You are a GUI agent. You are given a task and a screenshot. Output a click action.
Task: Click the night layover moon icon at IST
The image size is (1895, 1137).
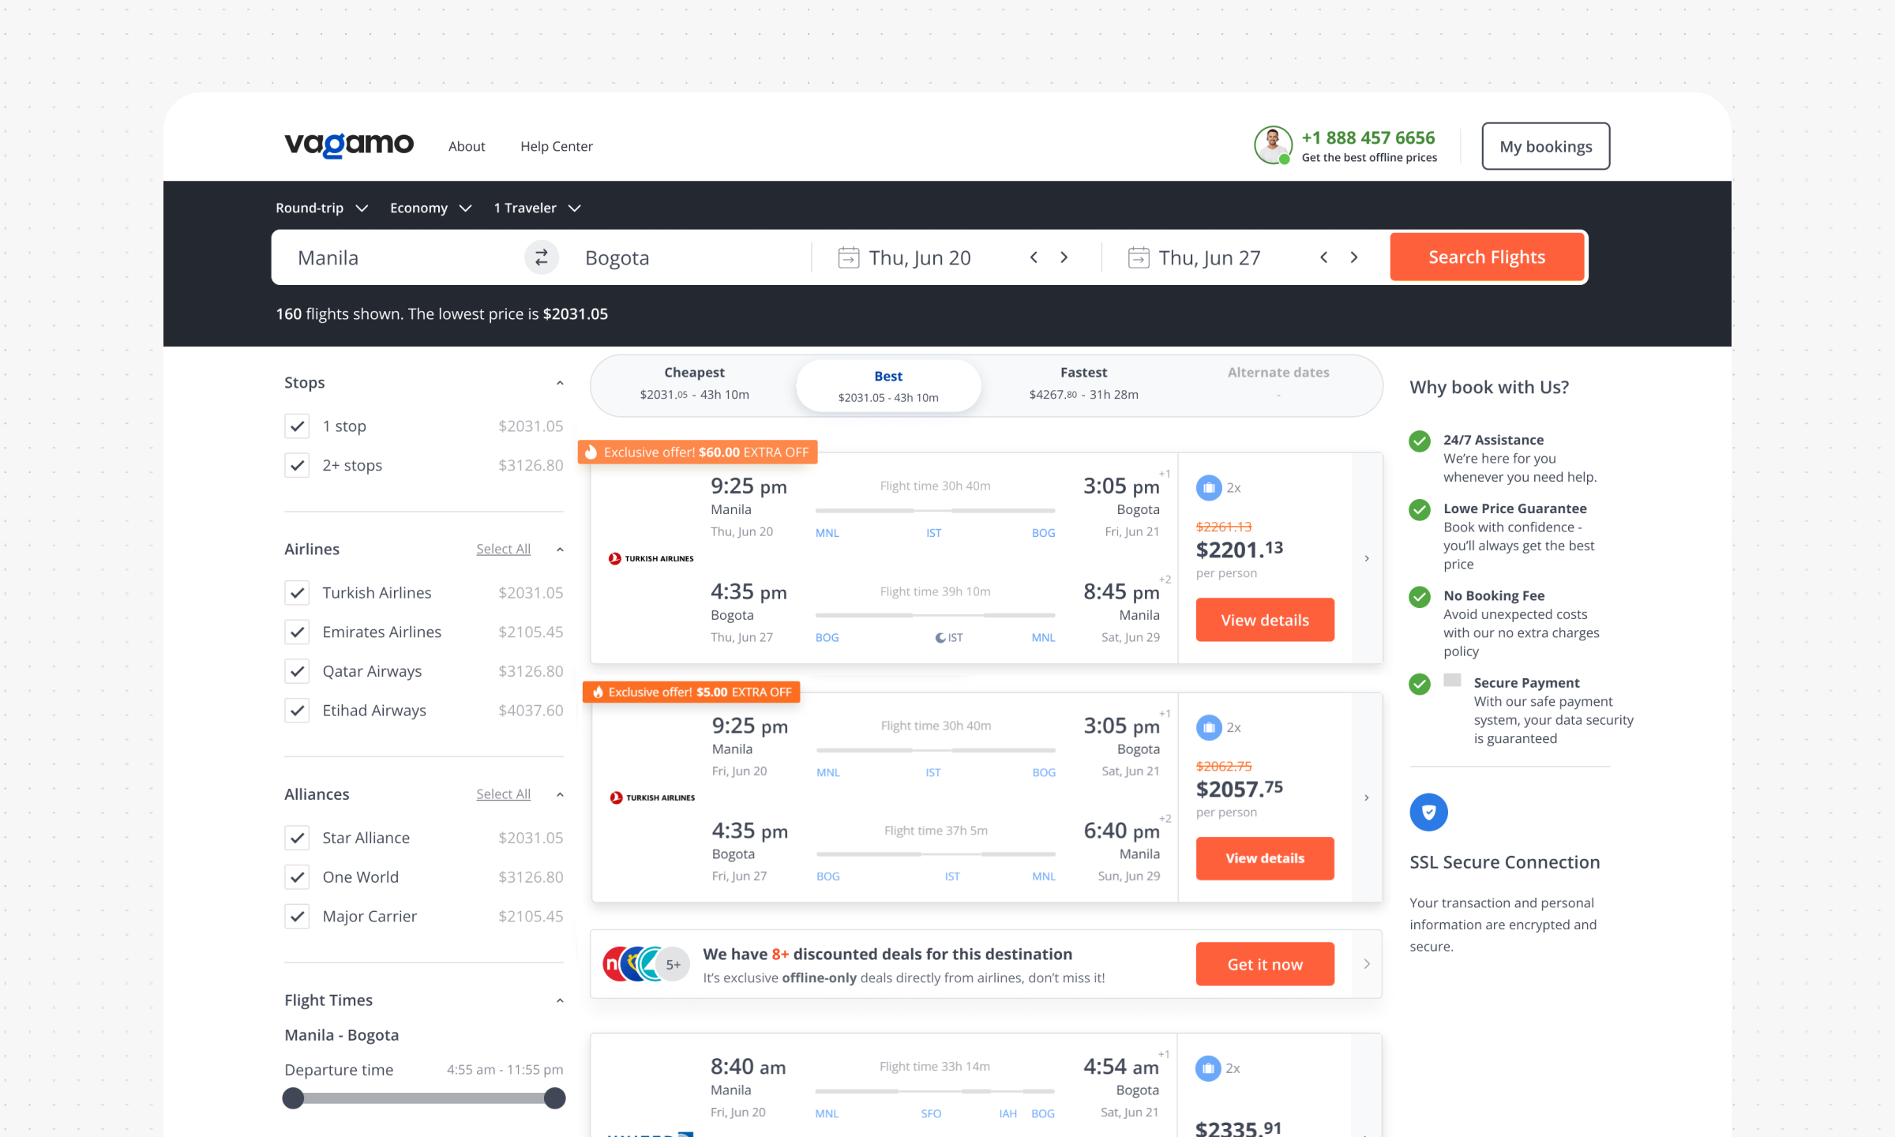(x=940, y=638)
